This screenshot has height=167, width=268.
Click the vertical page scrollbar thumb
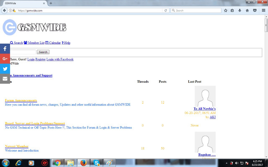[266, 25]
